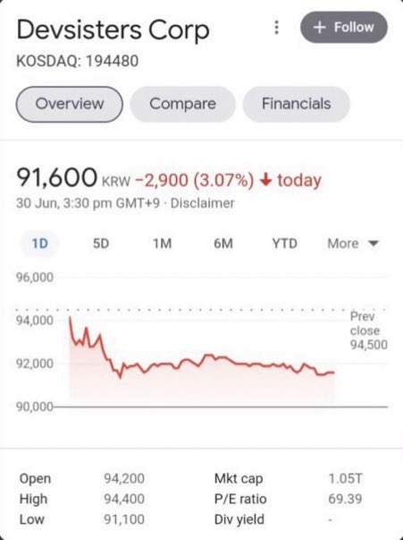Switch to the Overview tab
The height and width of the screenshot is (540, 403).
coord(70,104)
